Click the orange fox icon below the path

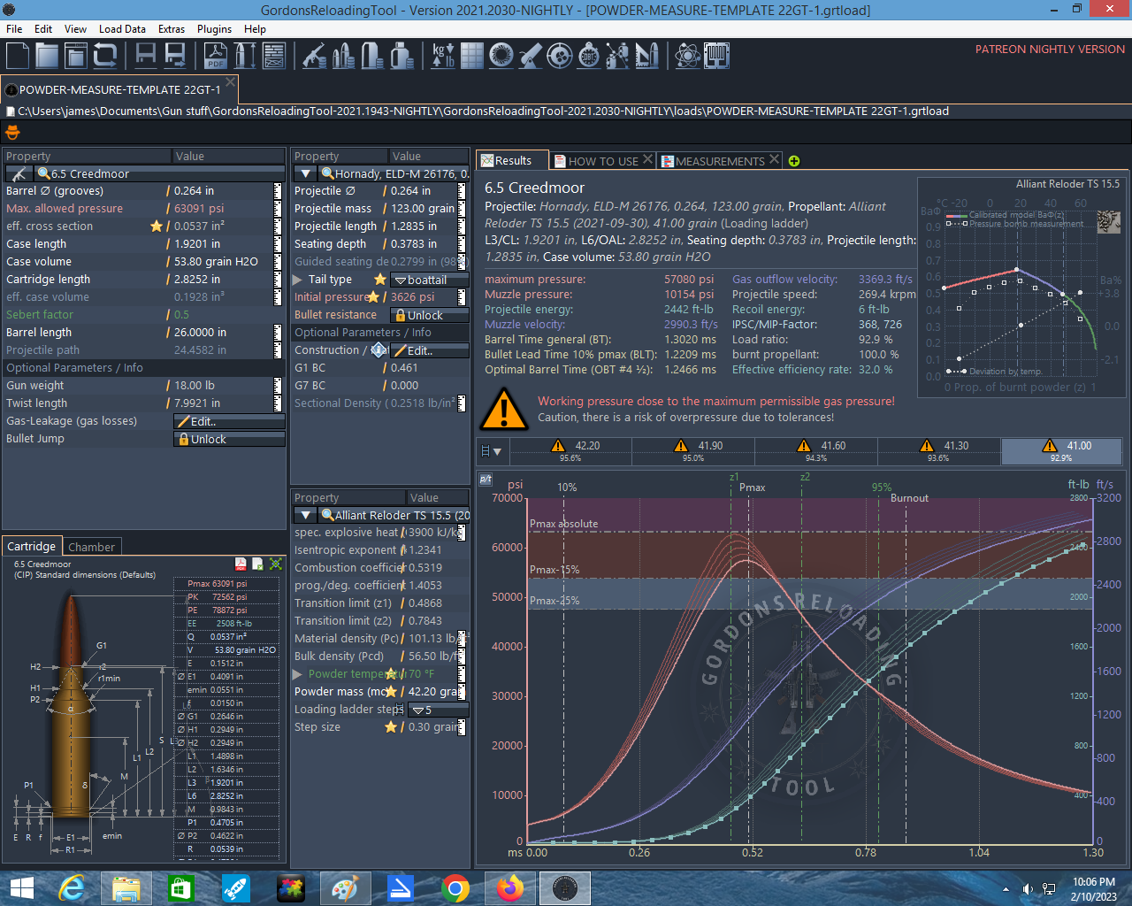[12, 133]
